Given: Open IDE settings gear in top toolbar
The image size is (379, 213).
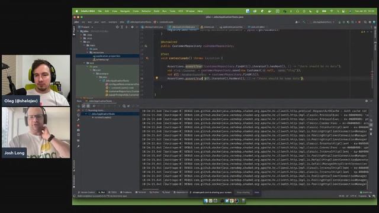Looking at the screenshot, I should click(x=370, y=22).
